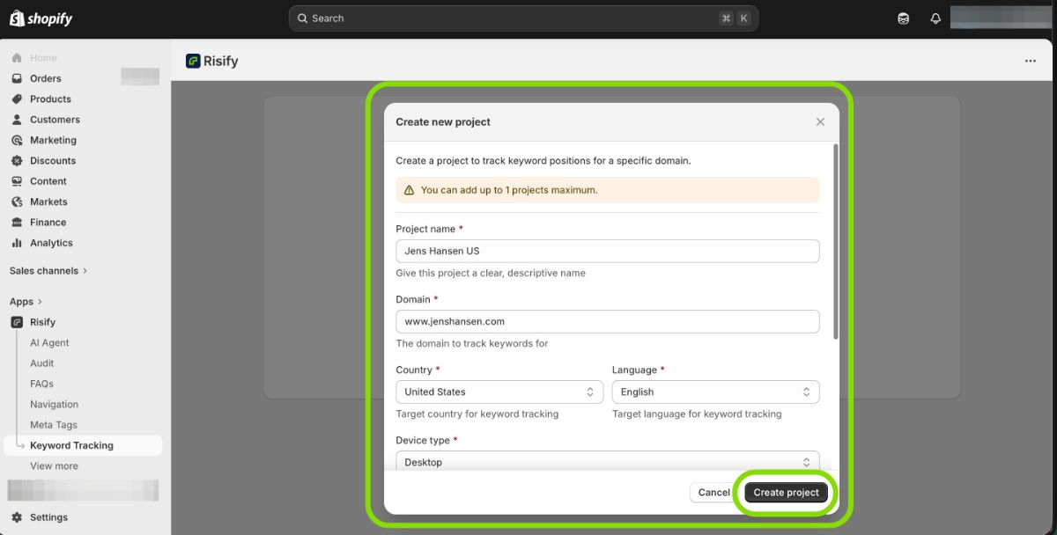This screenshot has height=535, width=1057.
Task: Open AI Agent in Risify submenu
Action: 49,343
